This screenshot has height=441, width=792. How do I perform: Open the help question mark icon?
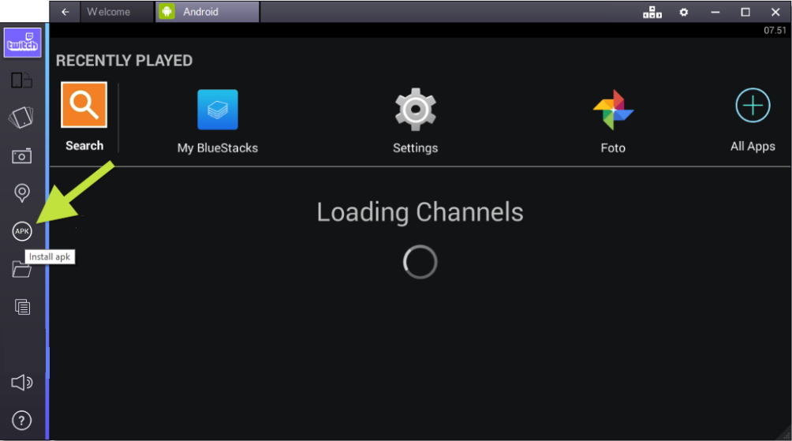click(22, 420)
